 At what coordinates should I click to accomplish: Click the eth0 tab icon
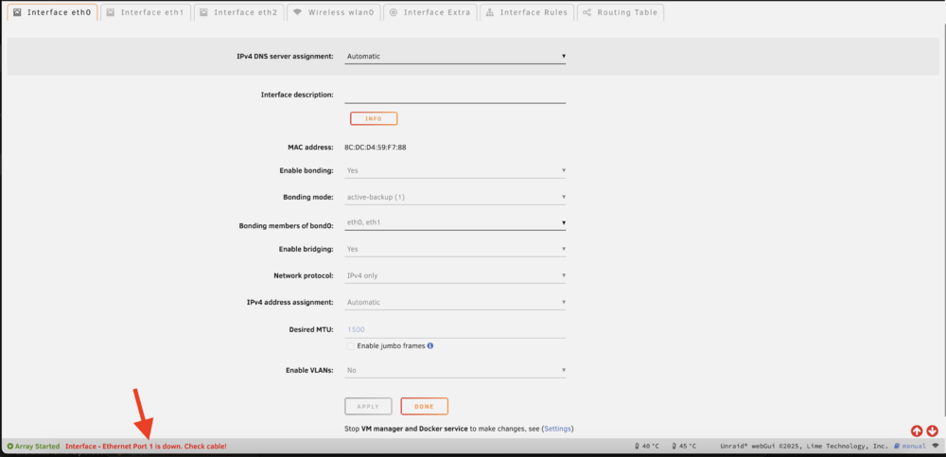[x=17, y=12]
